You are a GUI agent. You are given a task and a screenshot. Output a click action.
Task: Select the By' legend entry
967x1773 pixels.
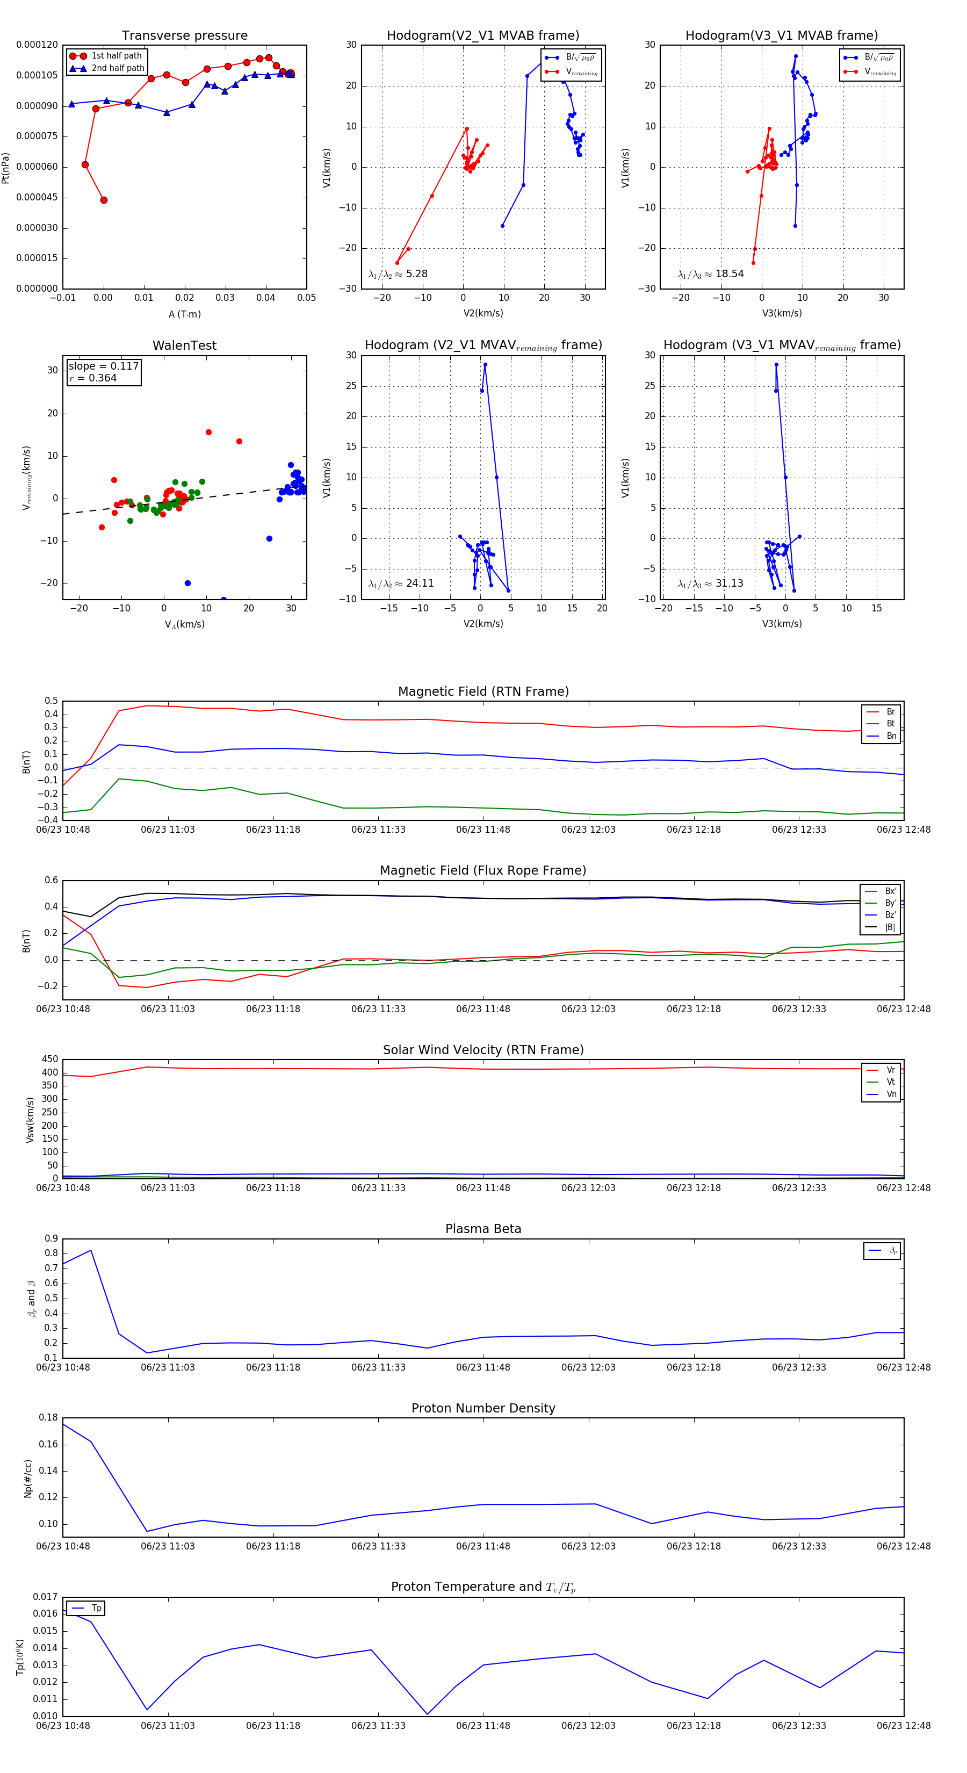(x=881, y=903)
